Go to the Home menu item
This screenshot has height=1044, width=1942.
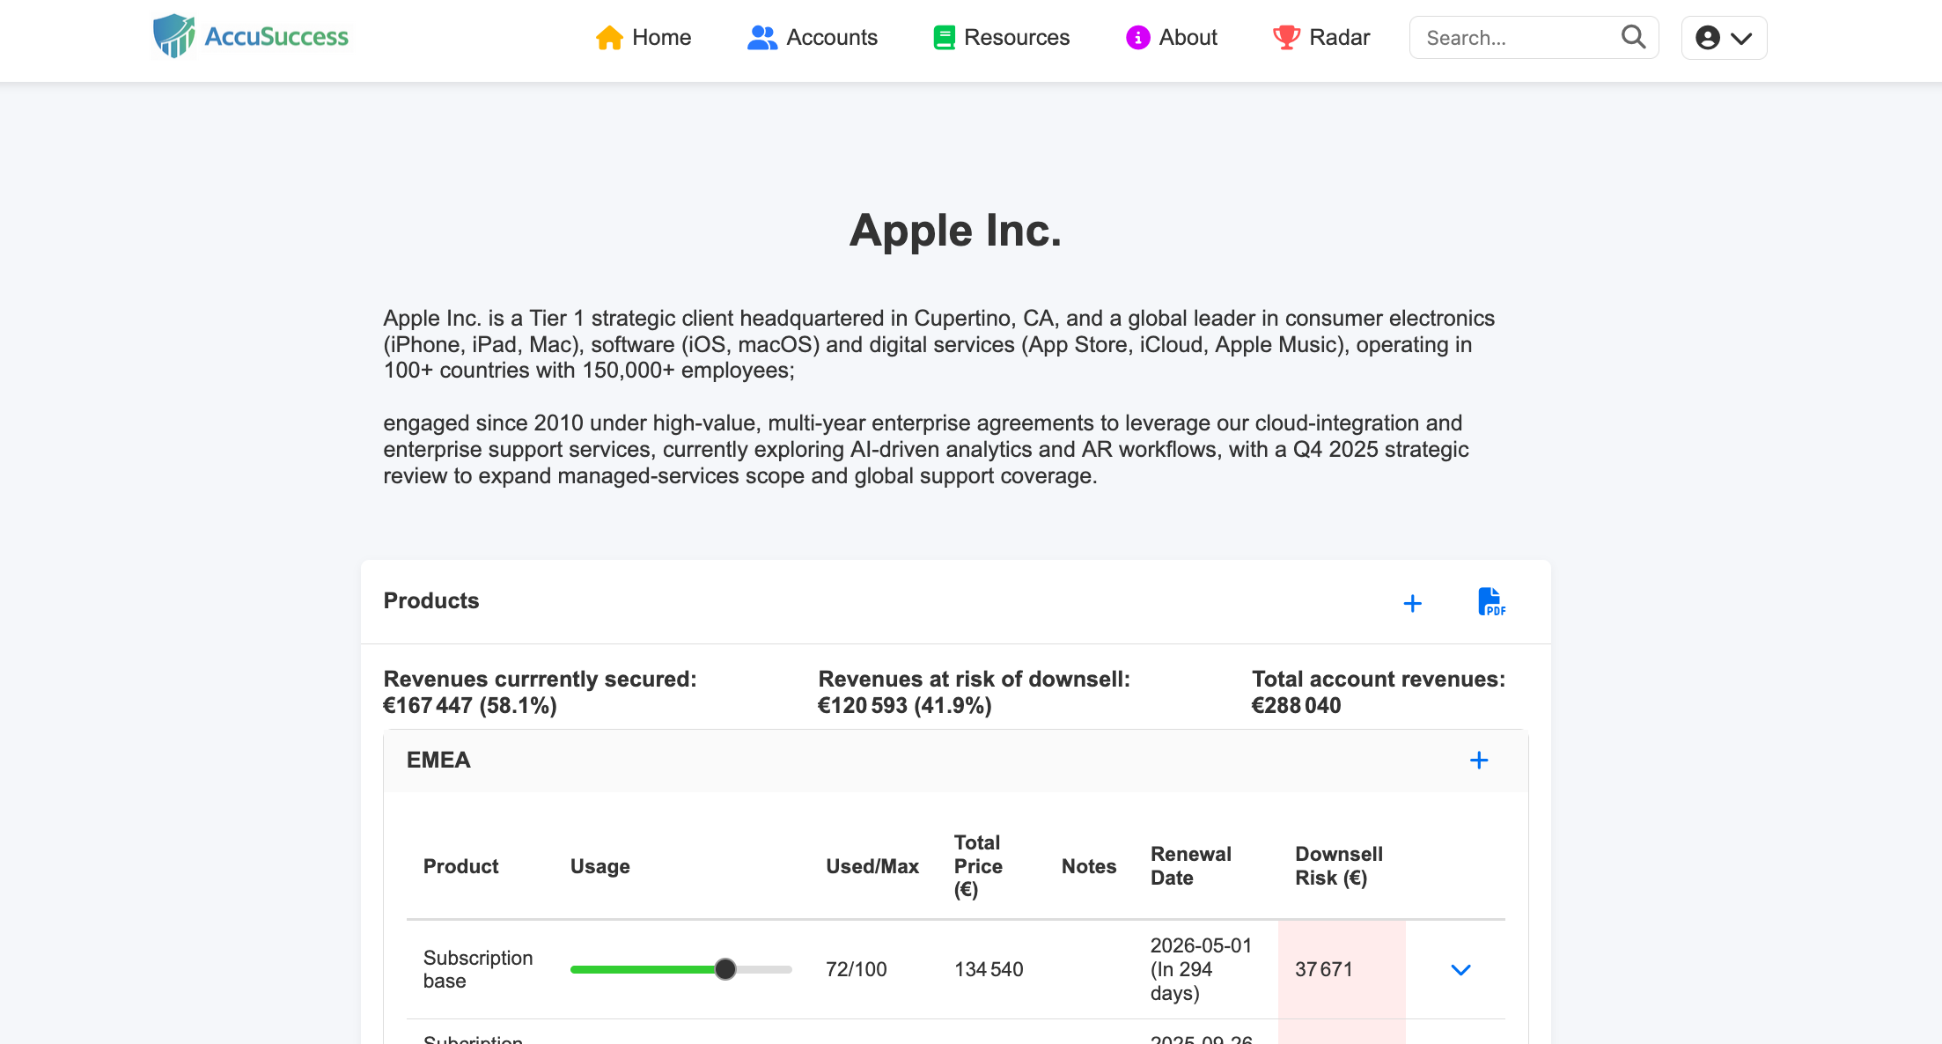(x=644, y=38)
